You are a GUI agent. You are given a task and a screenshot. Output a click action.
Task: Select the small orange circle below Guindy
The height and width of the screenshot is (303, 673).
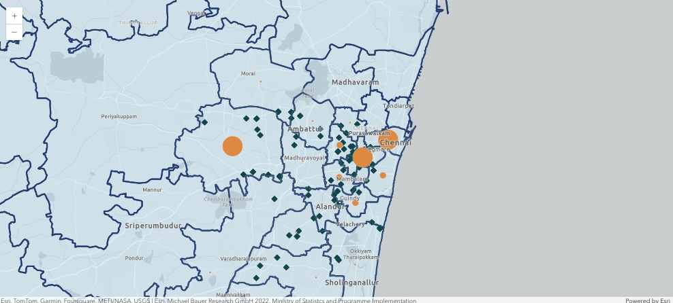click(x=355, y=202)
